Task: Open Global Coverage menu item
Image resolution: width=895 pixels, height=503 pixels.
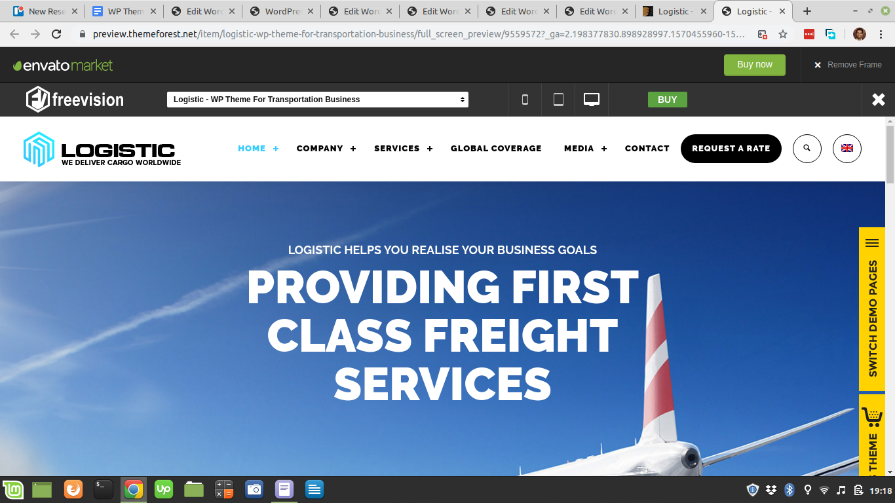Action: pos(496,149)
